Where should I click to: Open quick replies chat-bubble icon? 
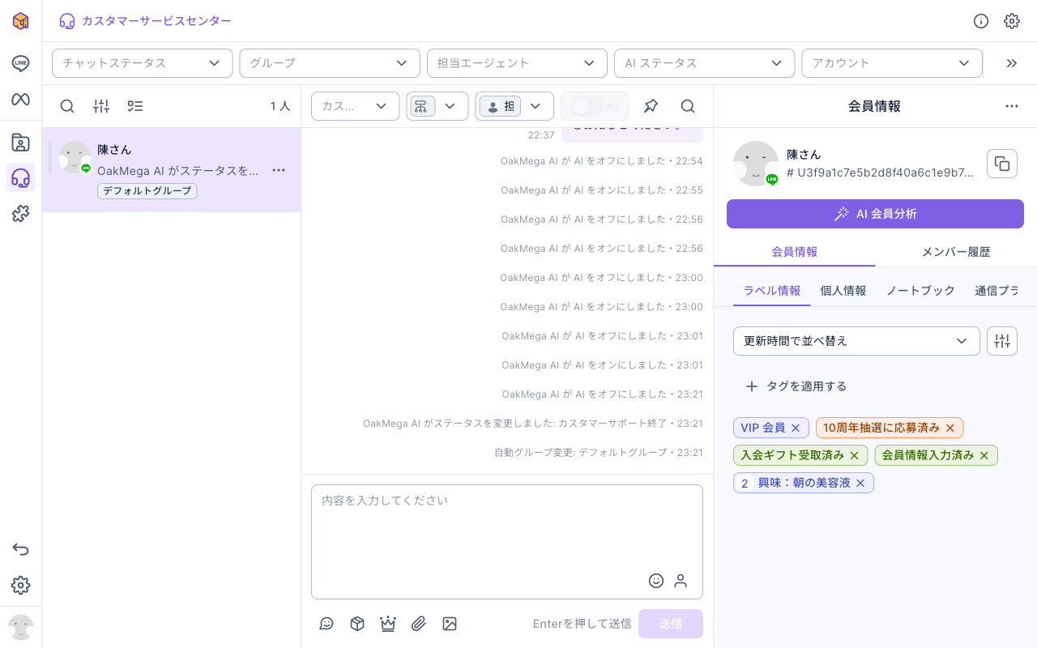pos(326,624)
